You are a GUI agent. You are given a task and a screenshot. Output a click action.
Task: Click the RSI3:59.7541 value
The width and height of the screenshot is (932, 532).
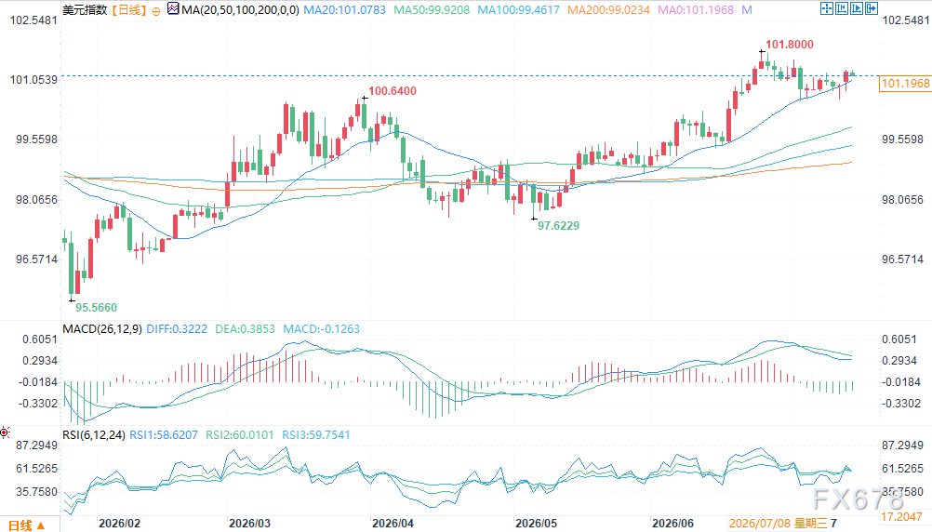tap(315, 435)
